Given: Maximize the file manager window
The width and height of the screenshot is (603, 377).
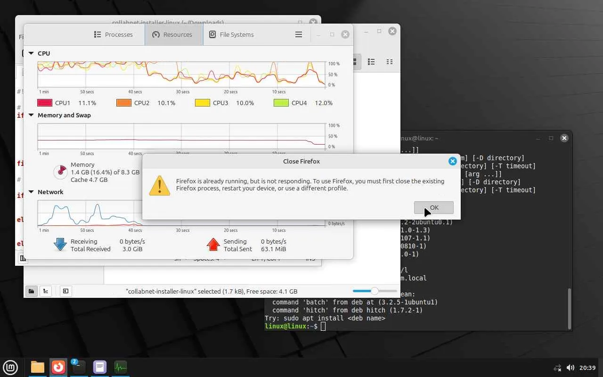Looking at the screenshot, I should 379,31.
